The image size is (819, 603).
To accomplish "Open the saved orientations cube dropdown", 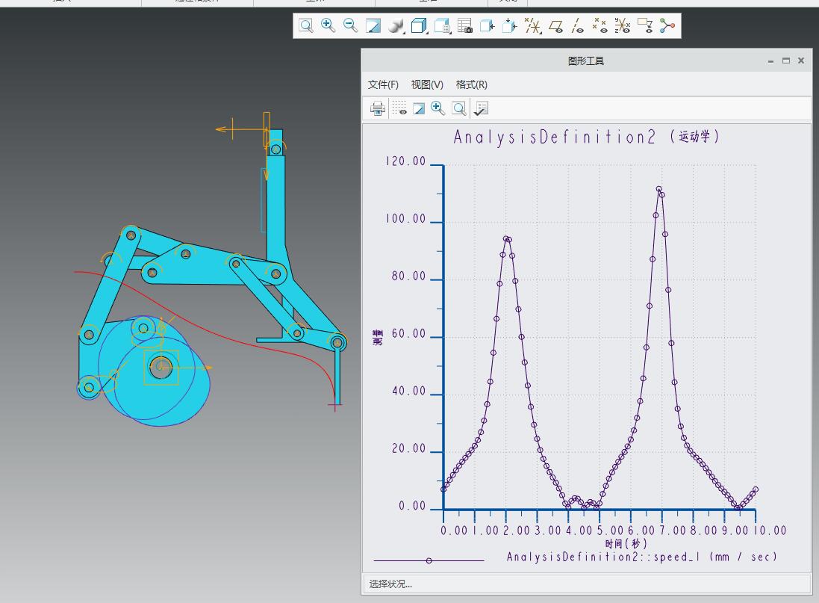I will pos(419,25).
